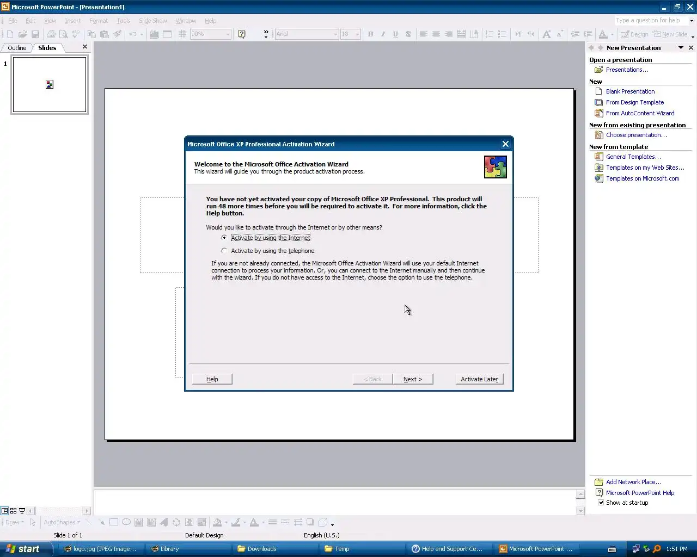This screenshot has height=557, width=697.
Task: Click the Oval shape drawing tool
Action: (126, 522)
